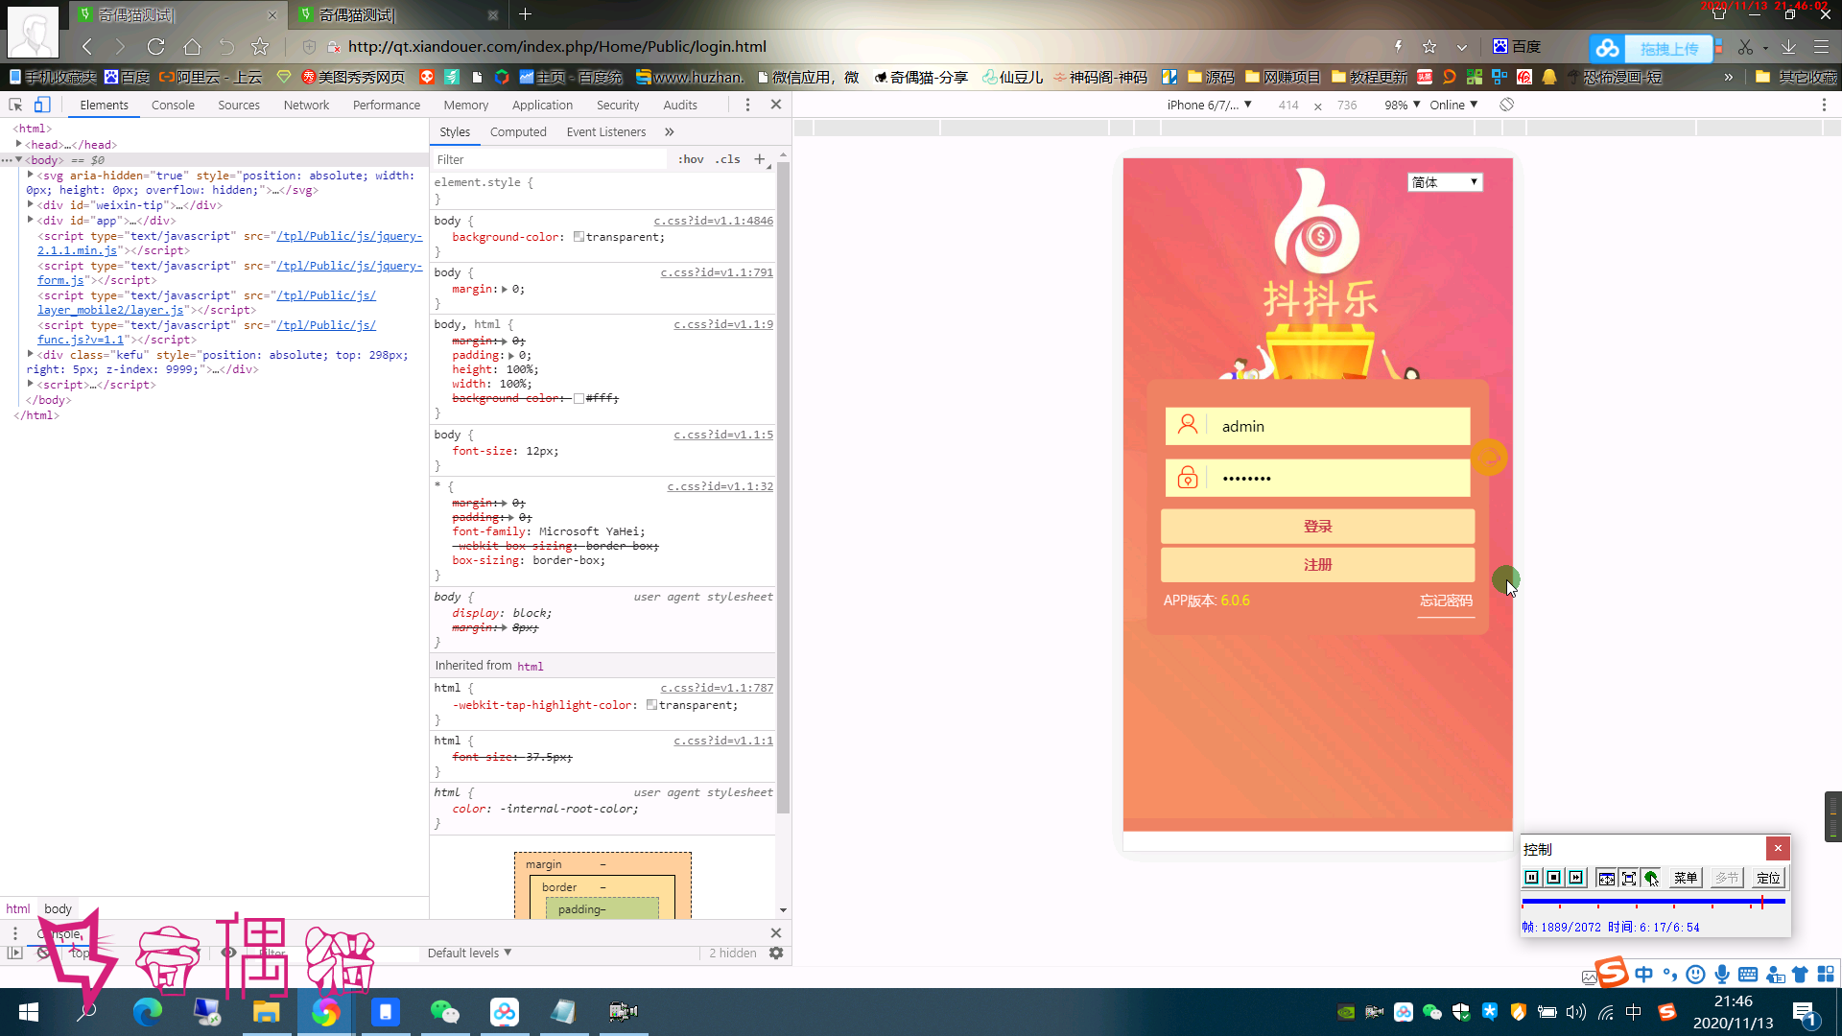
Task: Open device toolbar more options dots
Action: pos(1824,105)
